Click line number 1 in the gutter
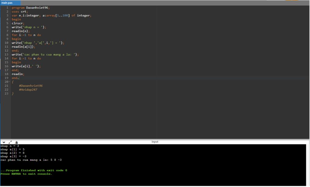Screen dimensions: 310x187 (7, 8)
